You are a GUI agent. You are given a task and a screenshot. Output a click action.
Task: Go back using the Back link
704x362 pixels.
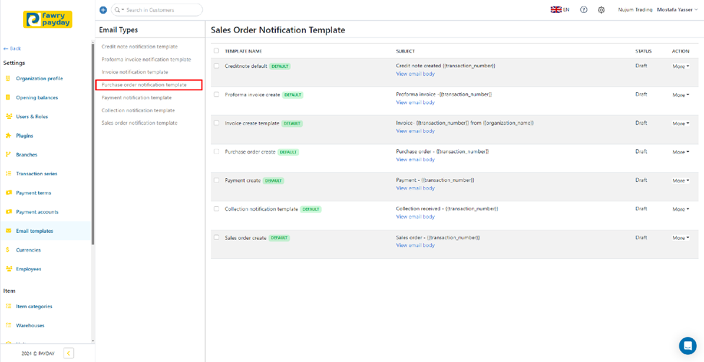[12, 48]
